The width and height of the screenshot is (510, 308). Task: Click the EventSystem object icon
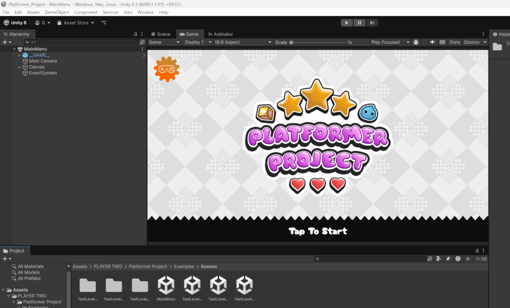pyautogui.click(x=25, y=73)
